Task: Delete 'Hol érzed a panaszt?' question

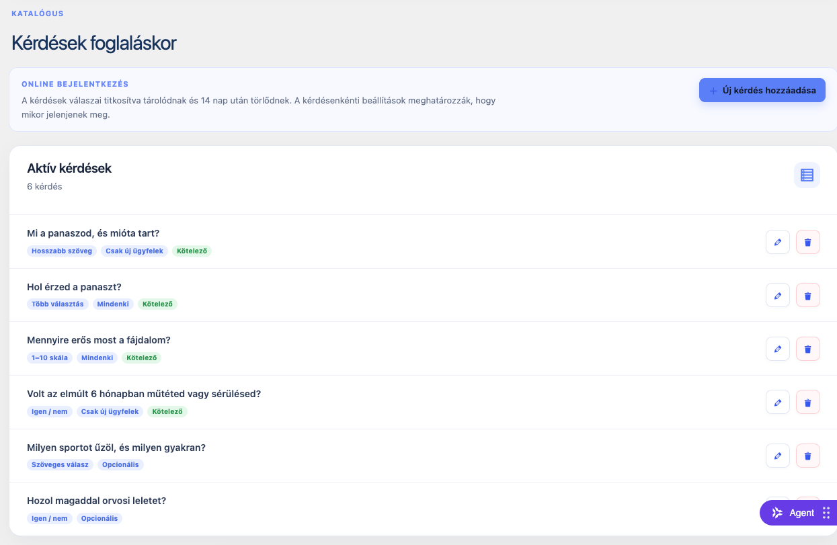Action: (808, 295)
